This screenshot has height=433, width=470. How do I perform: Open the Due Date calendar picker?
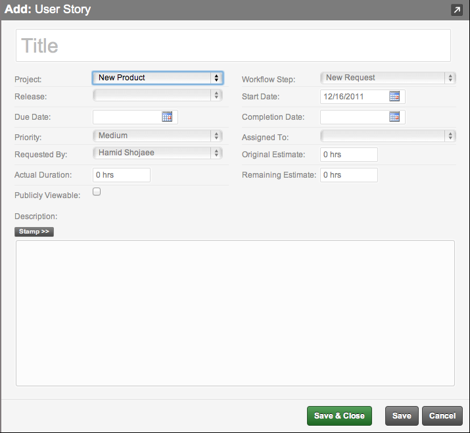point(167,116)
